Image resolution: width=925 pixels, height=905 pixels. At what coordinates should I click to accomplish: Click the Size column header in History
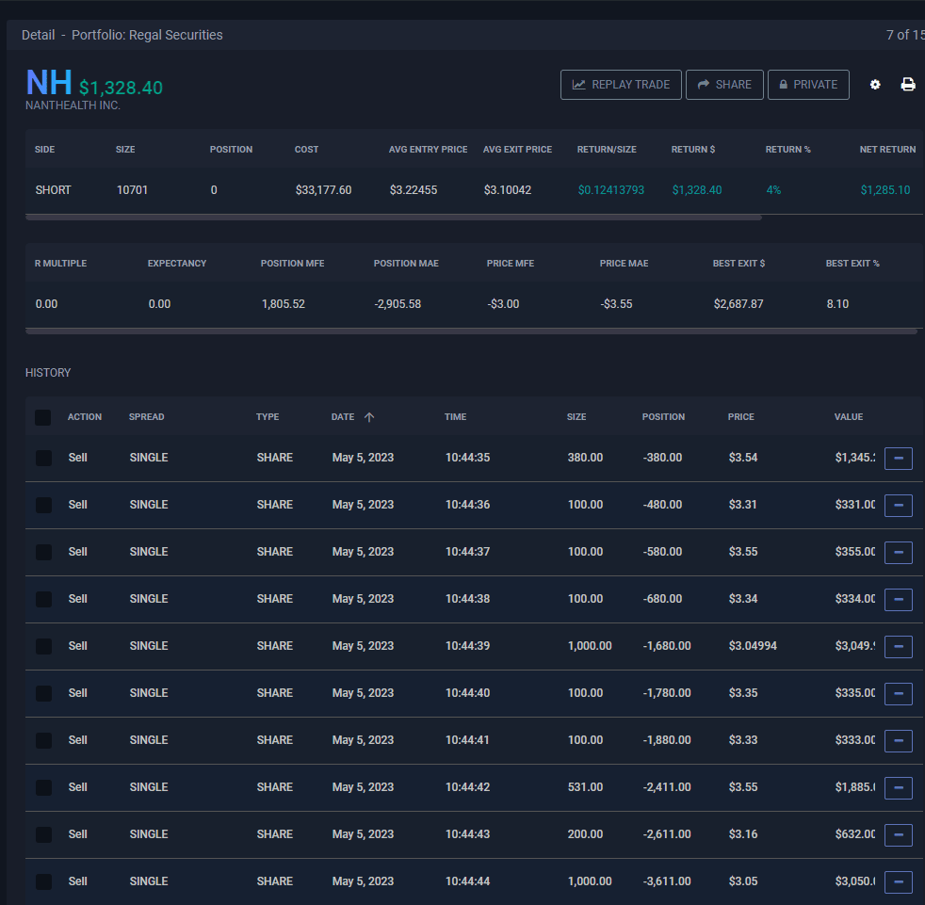click(x=576, y=417)
